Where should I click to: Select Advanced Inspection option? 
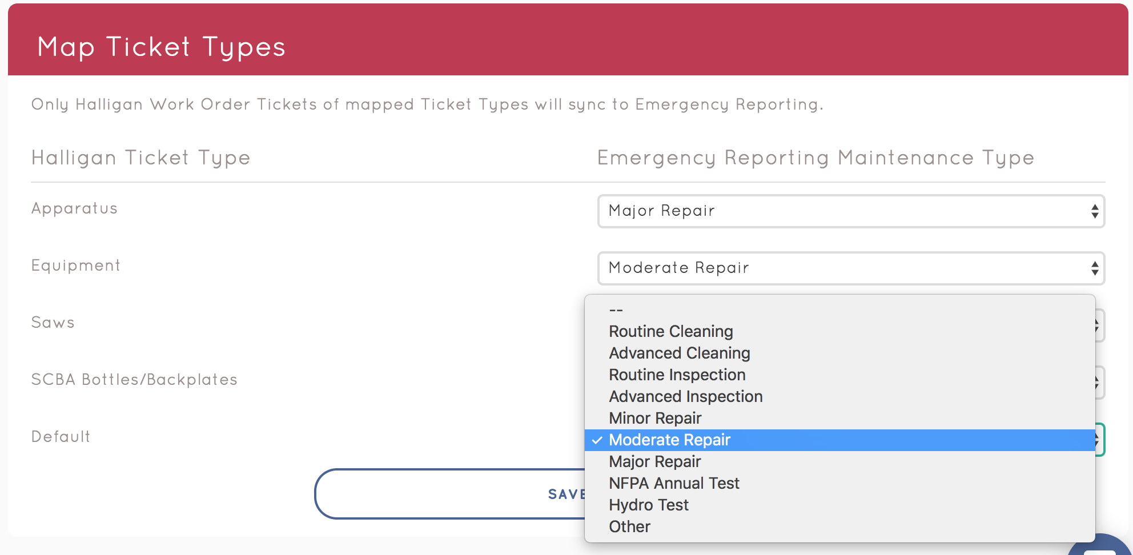(840, 397)
